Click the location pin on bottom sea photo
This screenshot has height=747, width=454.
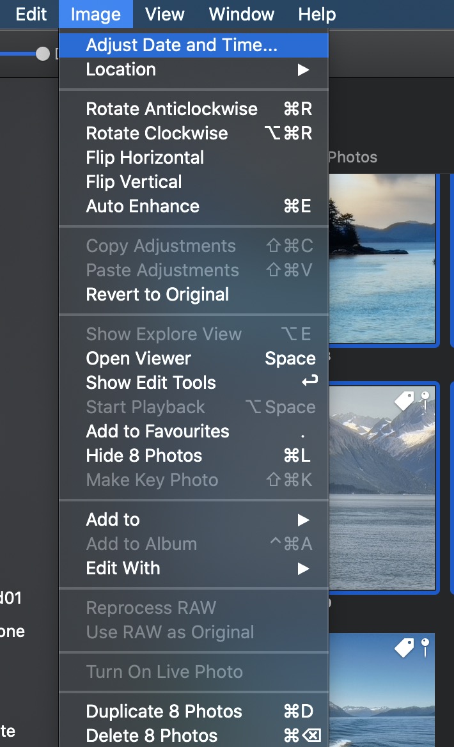point(425,647)
